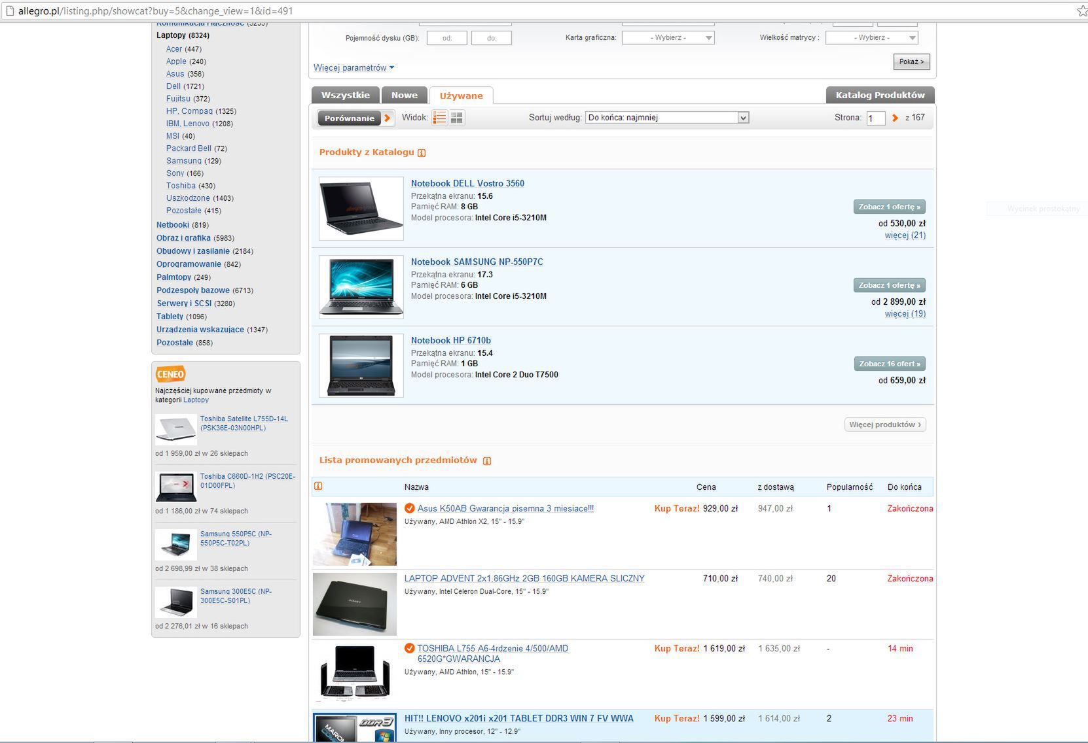
Task: Select Dell in the Laptopy category list
Action: [x=173, y=86]
